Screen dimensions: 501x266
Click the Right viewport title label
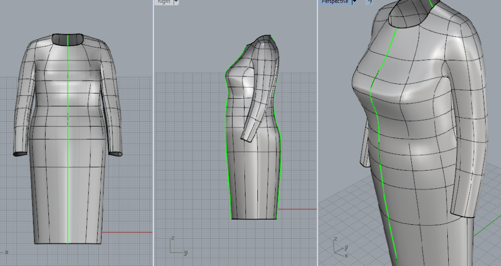164,1
